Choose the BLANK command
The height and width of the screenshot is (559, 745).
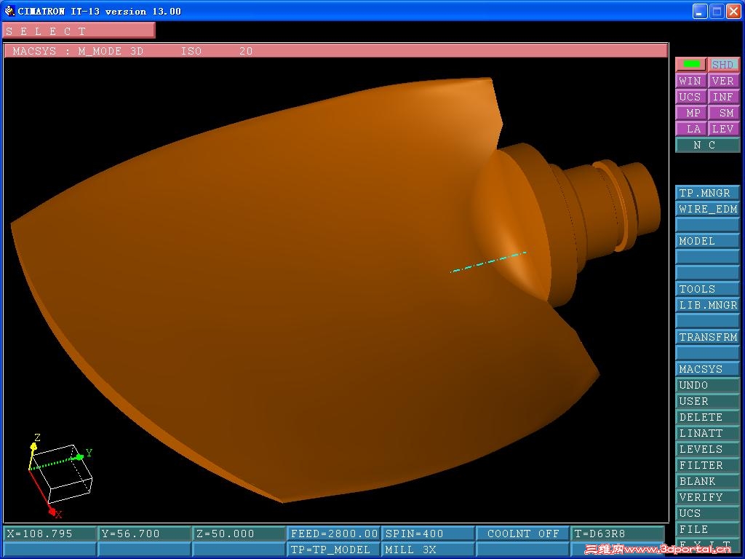(707, 481)
